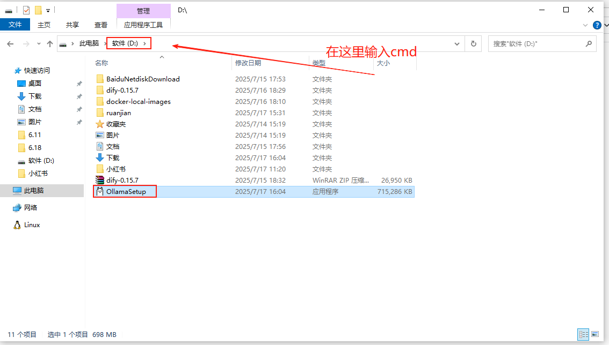Click the Up directory arrow icon
Viewport: 609px width, 345px height.
click(x=50, y=44)
